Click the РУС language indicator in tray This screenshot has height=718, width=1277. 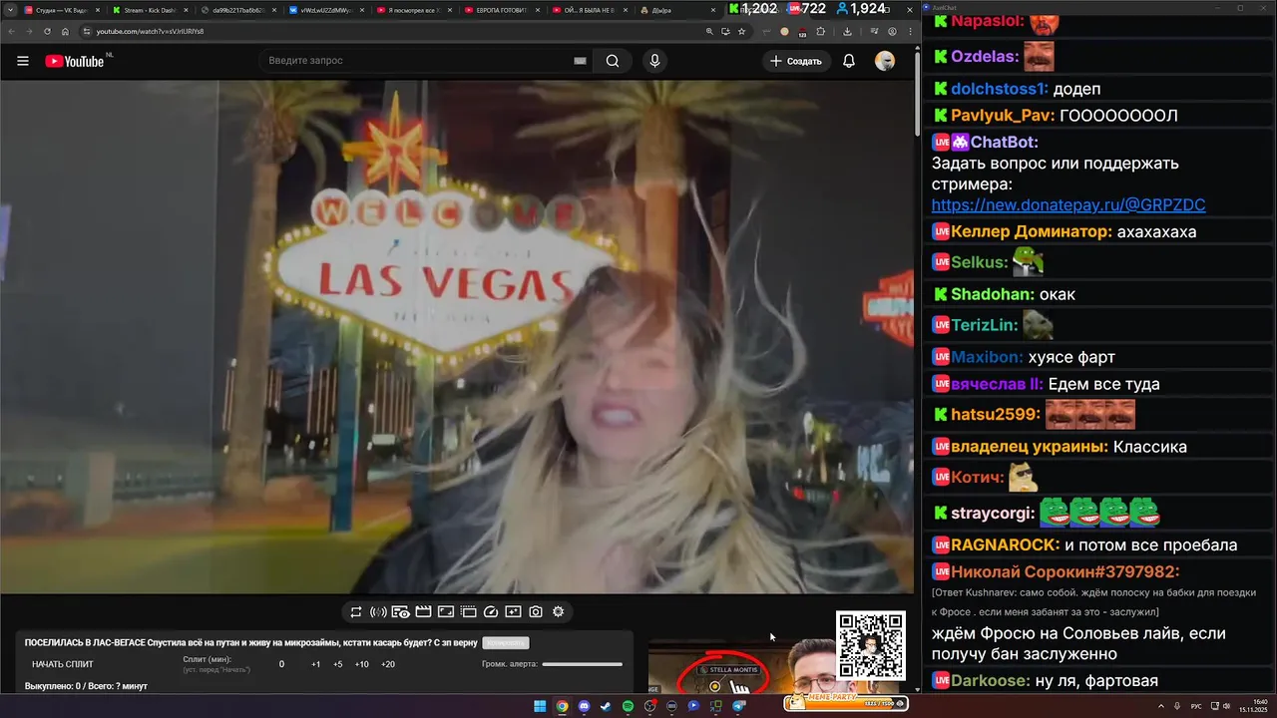pyautogui.click(x=1196, y=706)
